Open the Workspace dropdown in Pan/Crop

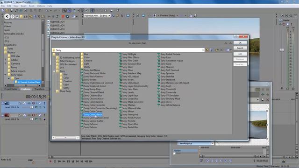pos(213,143)
